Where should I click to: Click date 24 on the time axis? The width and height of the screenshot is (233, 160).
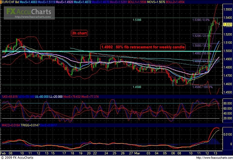tap(106, 153)
